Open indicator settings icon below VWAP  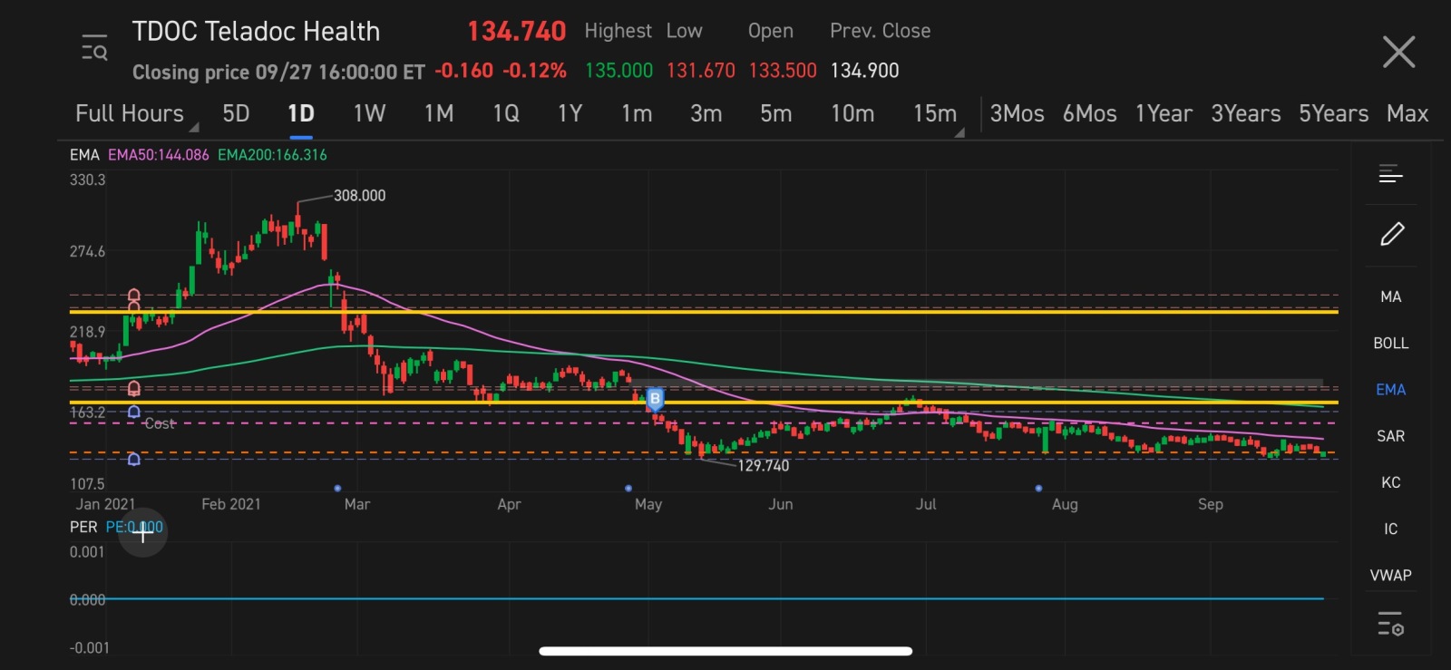1391,624
